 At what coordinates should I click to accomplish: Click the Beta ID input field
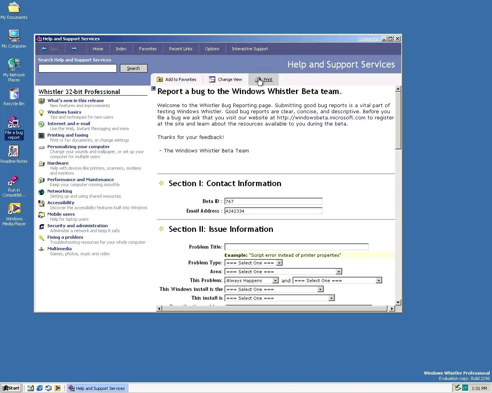(x=273, y=201)
